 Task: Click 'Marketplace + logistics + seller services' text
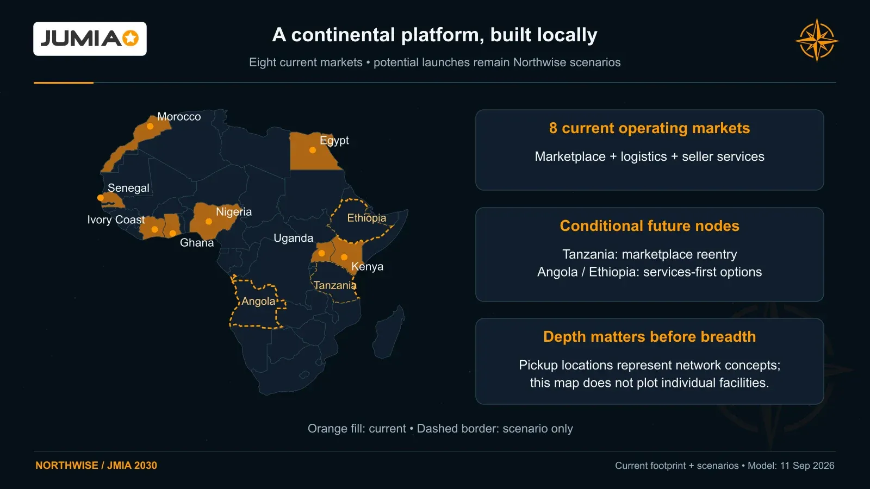(x=650, y=156)
